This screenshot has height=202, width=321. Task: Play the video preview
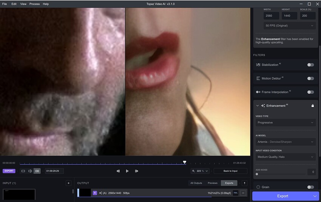(x=127, y=171)
